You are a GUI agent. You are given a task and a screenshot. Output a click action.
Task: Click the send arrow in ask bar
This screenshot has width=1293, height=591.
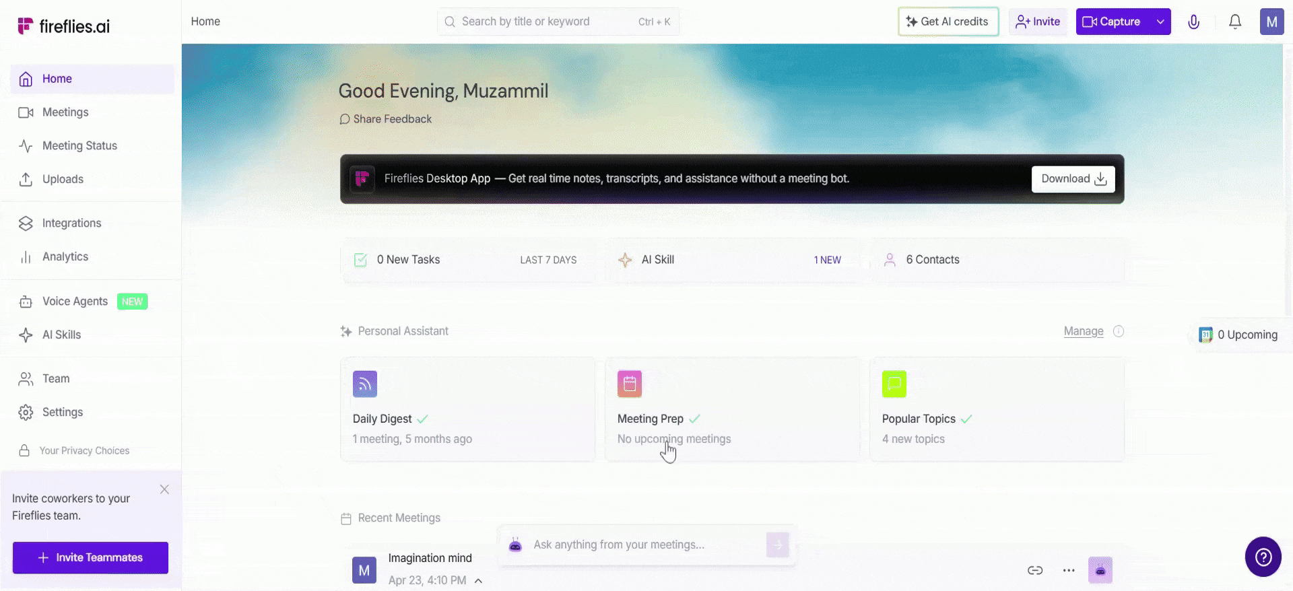[778, 545]
